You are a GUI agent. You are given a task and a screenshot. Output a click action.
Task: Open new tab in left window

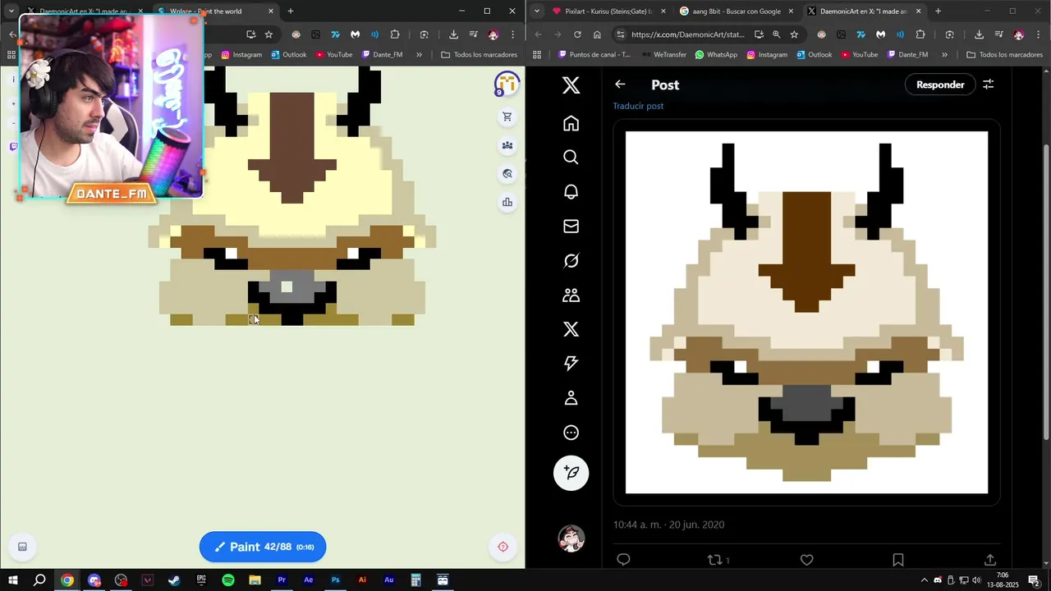click(290, 11)
